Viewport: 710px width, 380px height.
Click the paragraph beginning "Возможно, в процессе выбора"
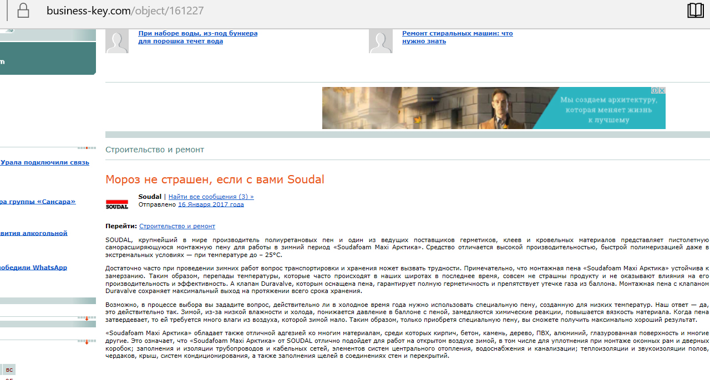tap(408, 312)
